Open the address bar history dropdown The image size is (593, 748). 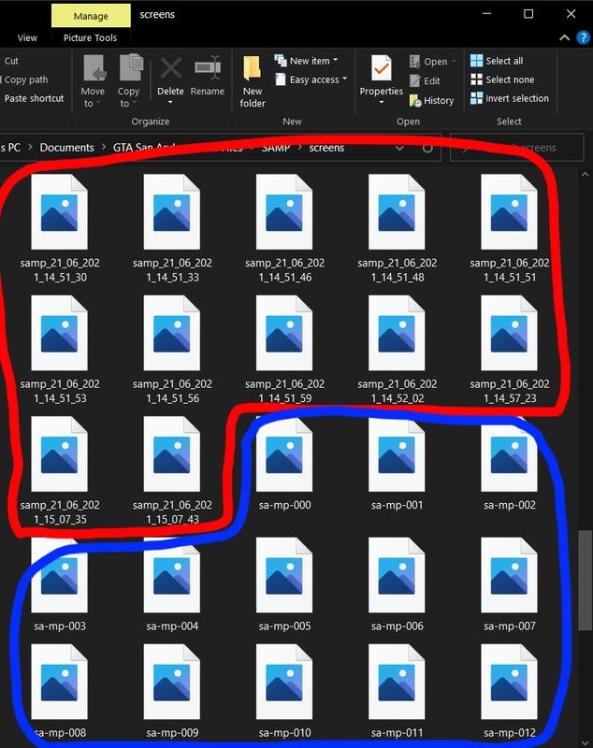[x=399, y=148]
